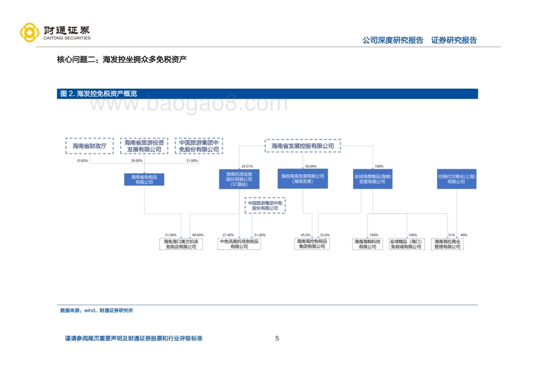Click the 30.69% share label
Viewport: 534px width, 377px height.
click(311, 166)
